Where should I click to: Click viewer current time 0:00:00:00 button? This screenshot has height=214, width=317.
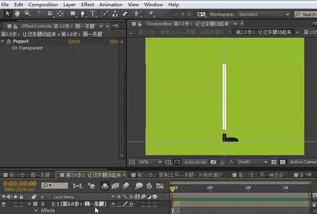pos(195,162)
